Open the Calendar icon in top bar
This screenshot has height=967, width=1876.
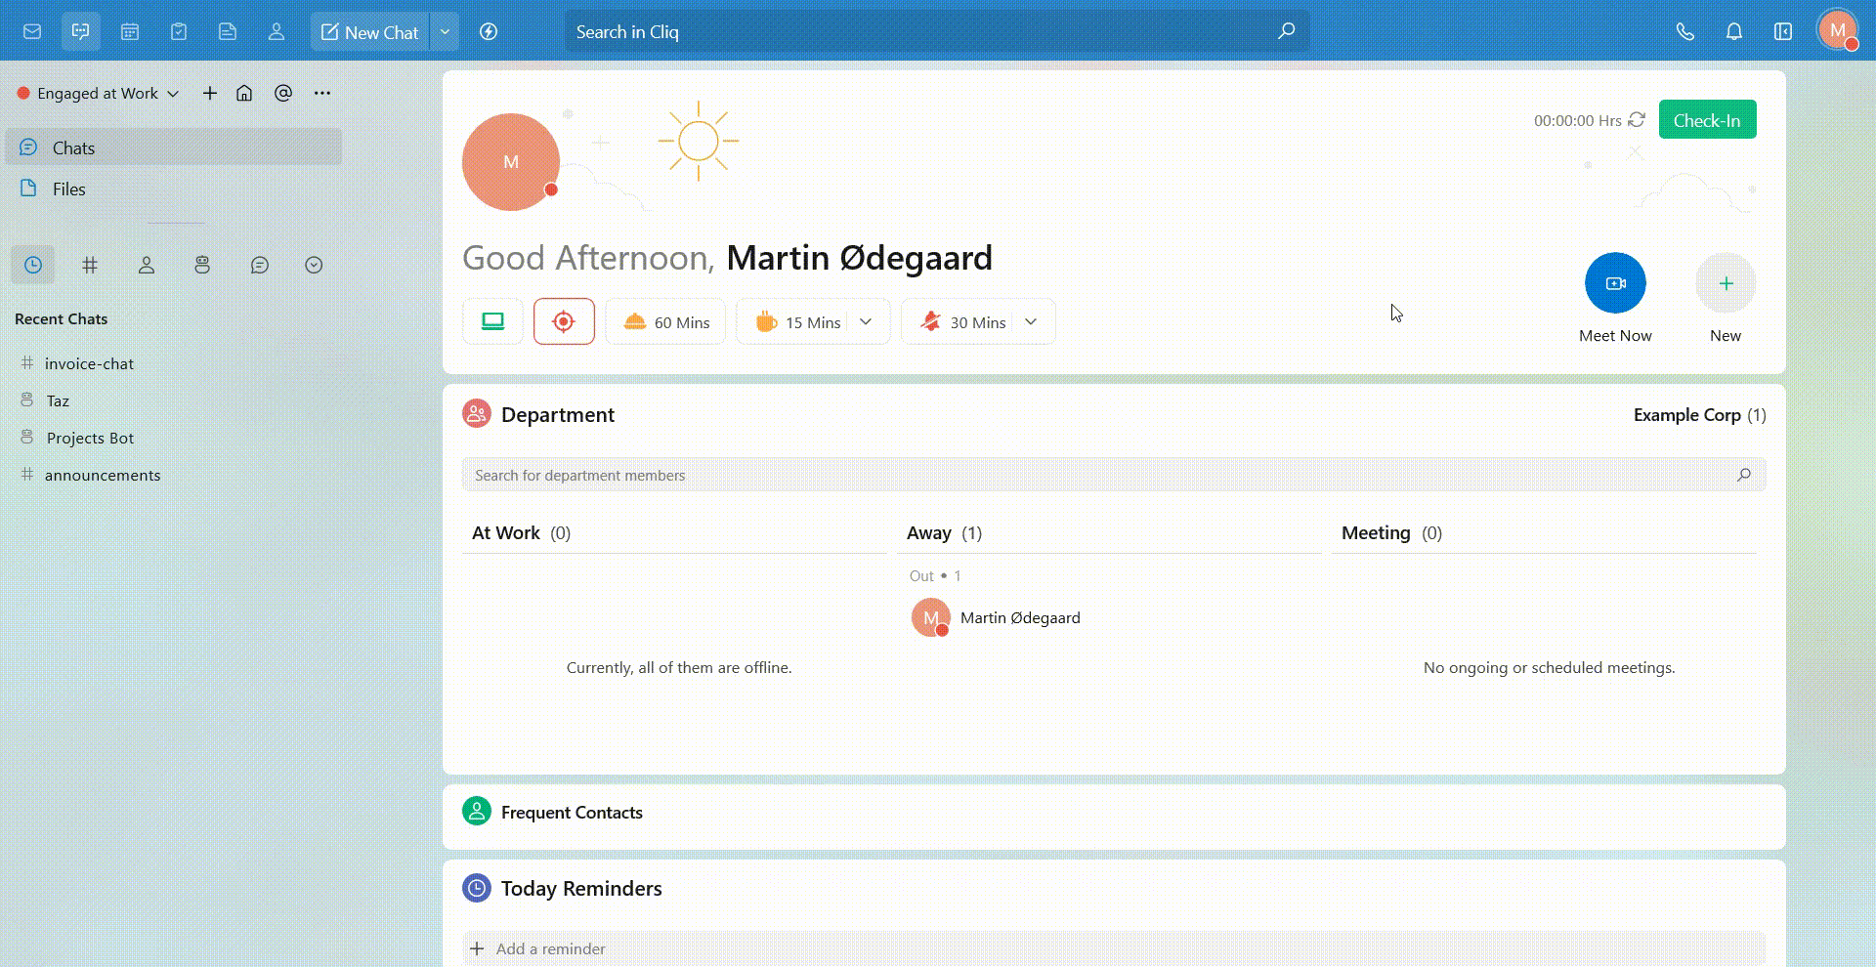point(130,31)
